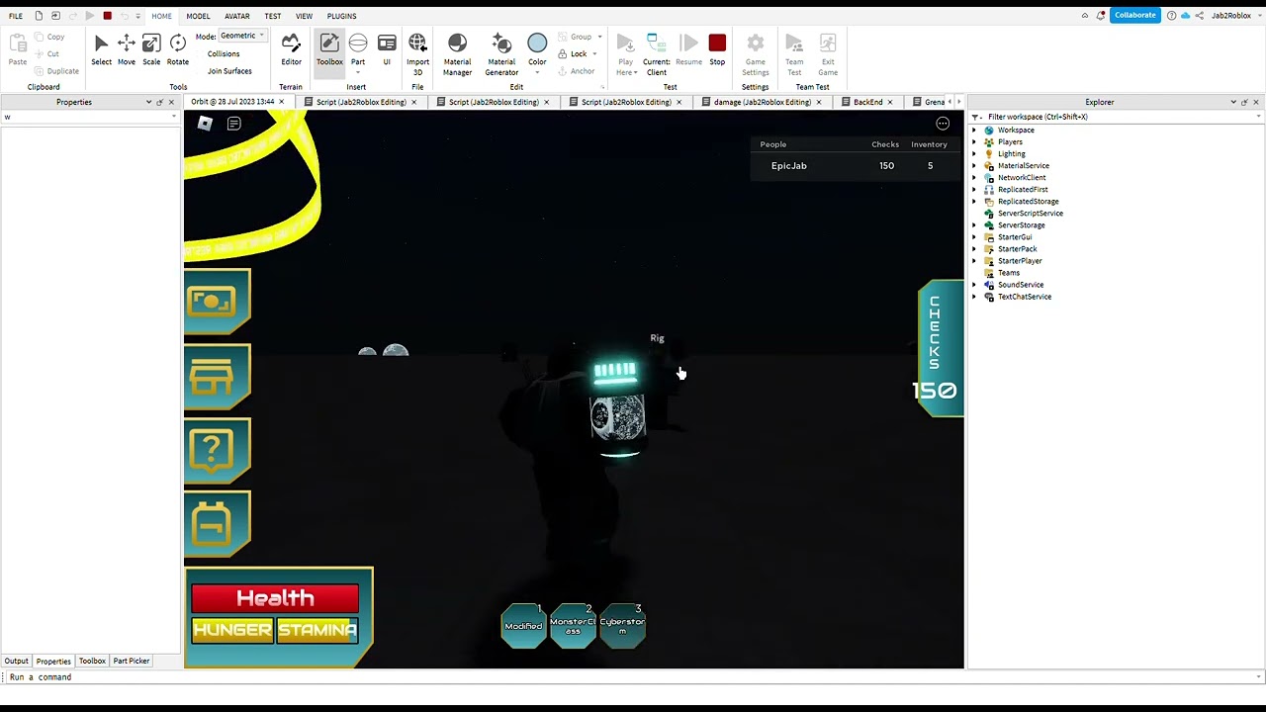
Task: Click the Properties filter field
Action: 89,117
